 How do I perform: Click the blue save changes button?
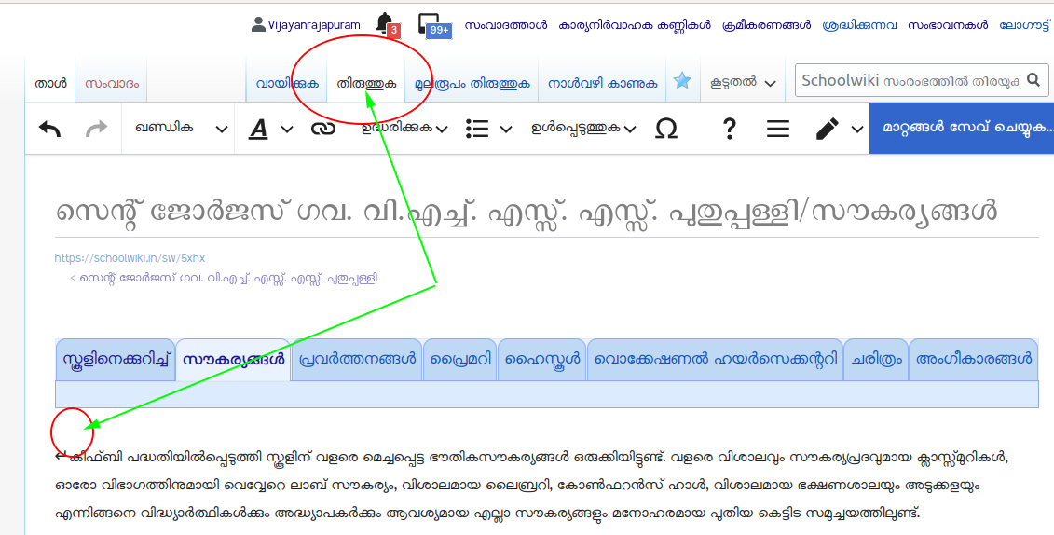coord(961,129)
